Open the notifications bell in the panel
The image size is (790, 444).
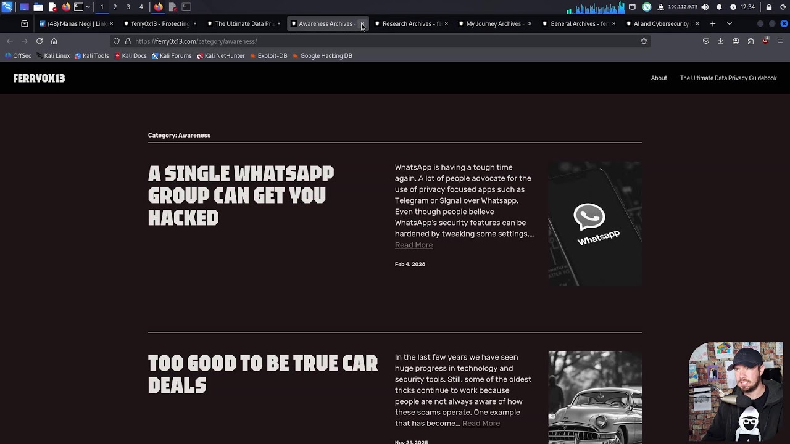point(719,7)
